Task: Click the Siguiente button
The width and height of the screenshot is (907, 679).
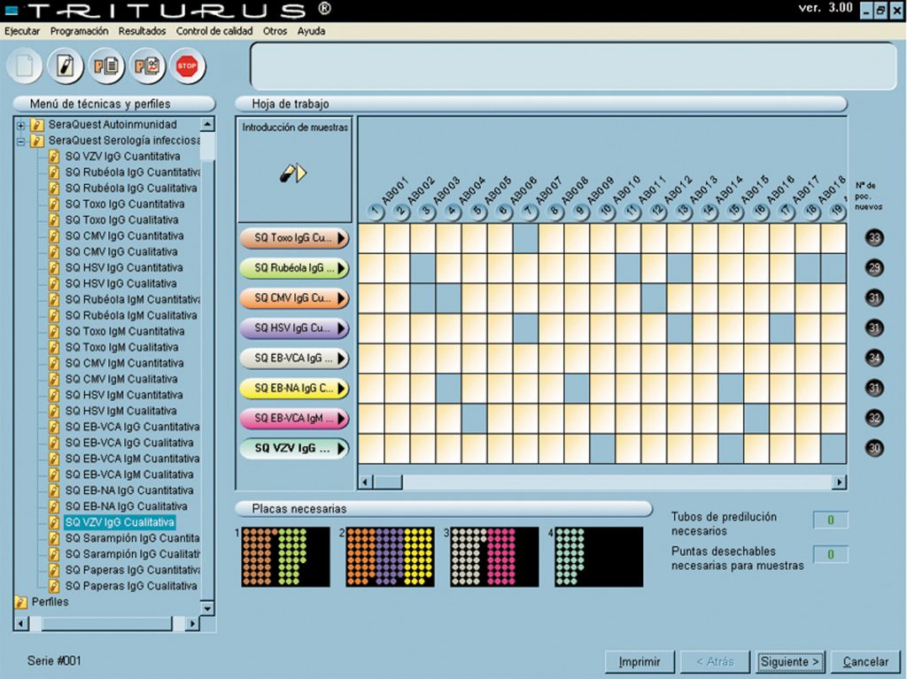Action: coord(791,661)
